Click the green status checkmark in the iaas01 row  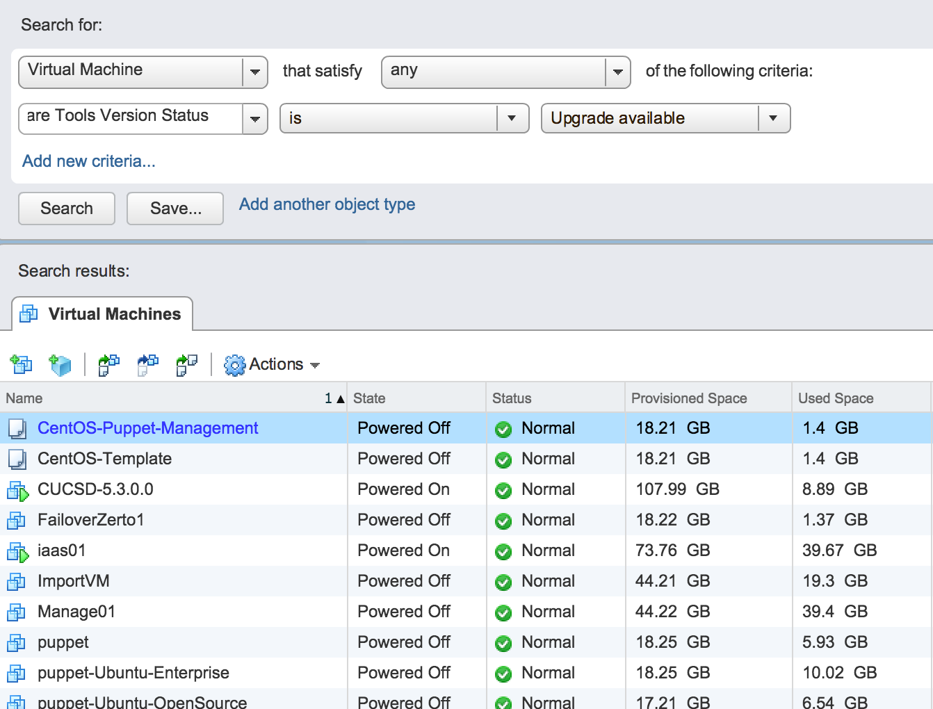(503, 551)
